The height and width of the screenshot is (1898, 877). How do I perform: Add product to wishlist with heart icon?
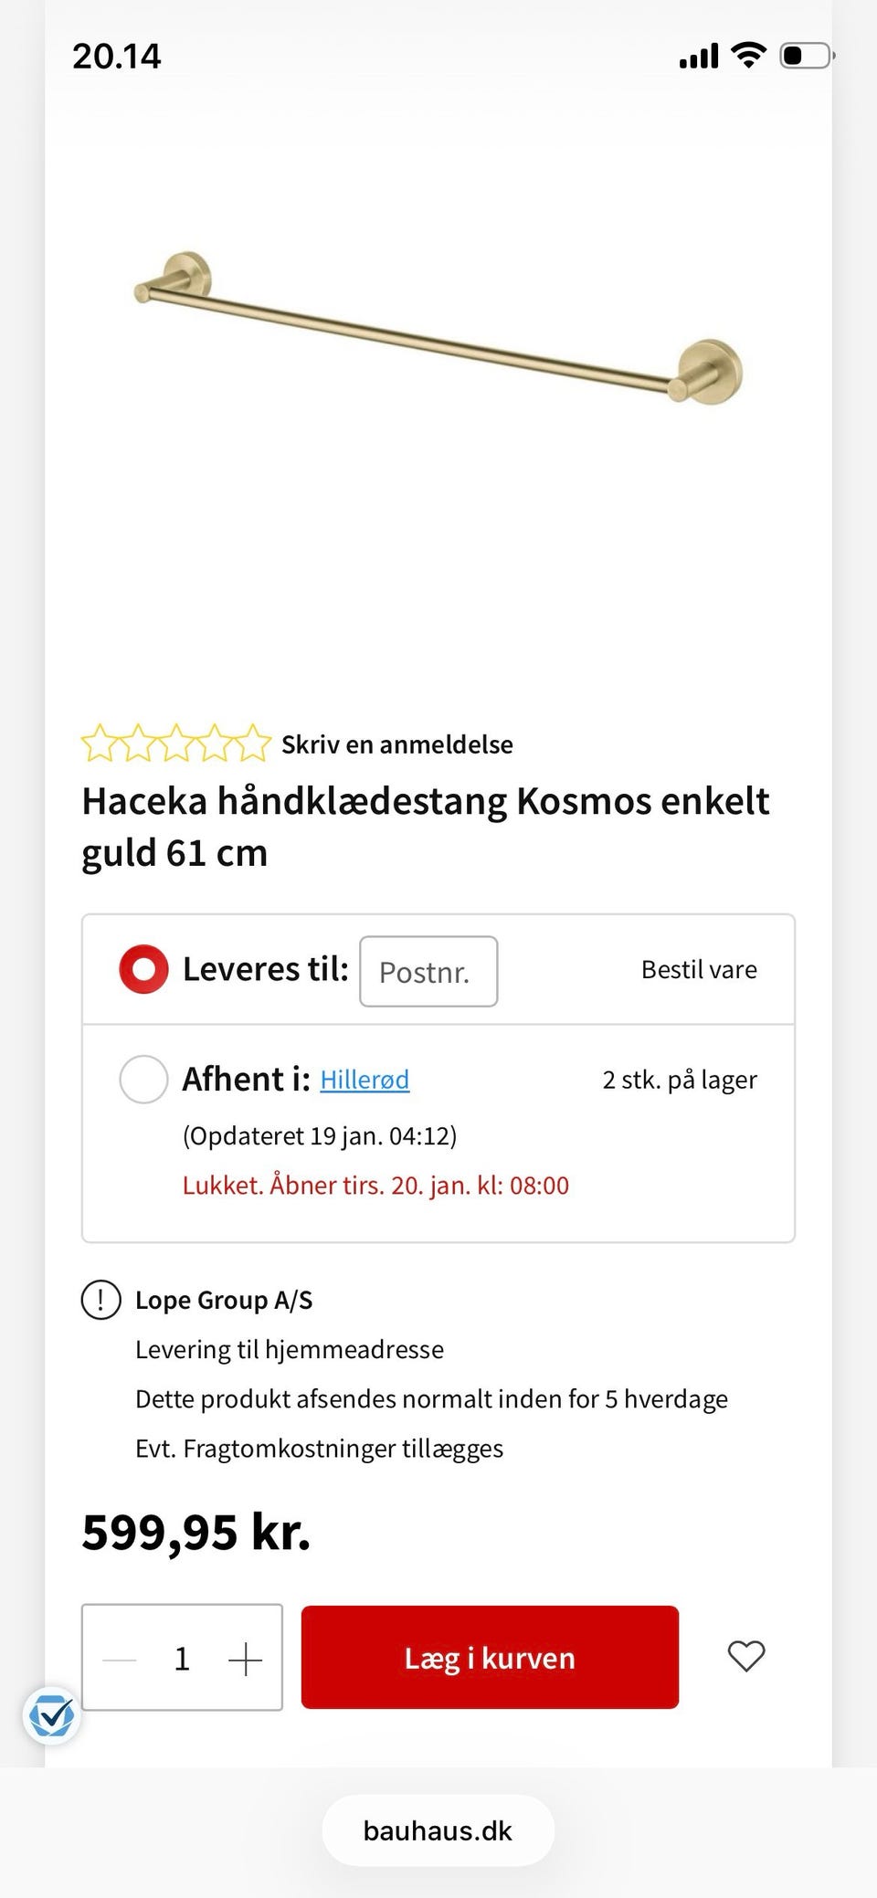click(x=745, y=1656)
